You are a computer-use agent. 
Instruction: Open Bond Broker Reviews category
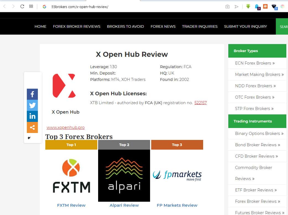(x=258, y=145)
